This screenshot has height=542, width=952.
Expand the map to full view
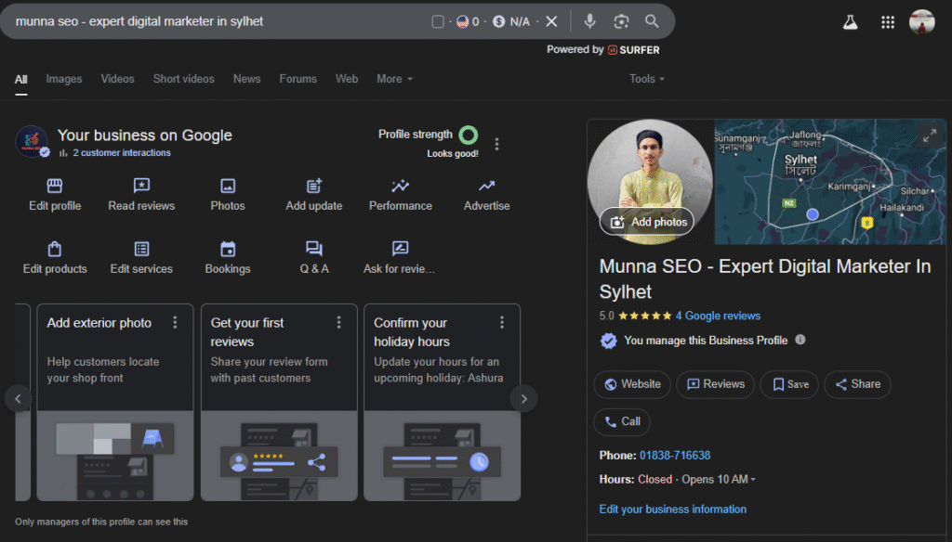[x=930, y=135]
